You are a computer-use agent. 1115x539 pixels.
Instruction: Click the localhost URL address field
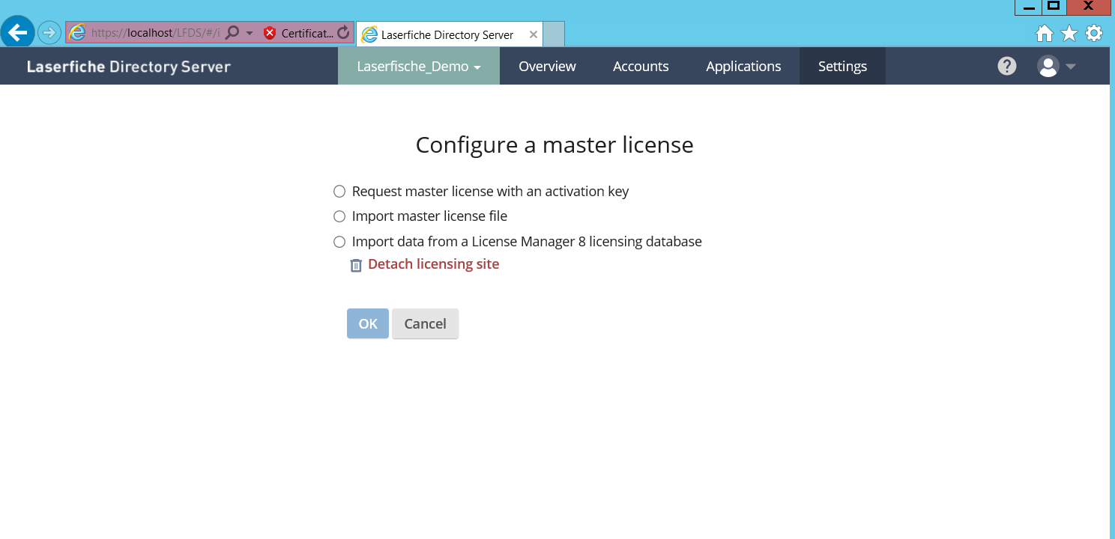click(155, 33)
